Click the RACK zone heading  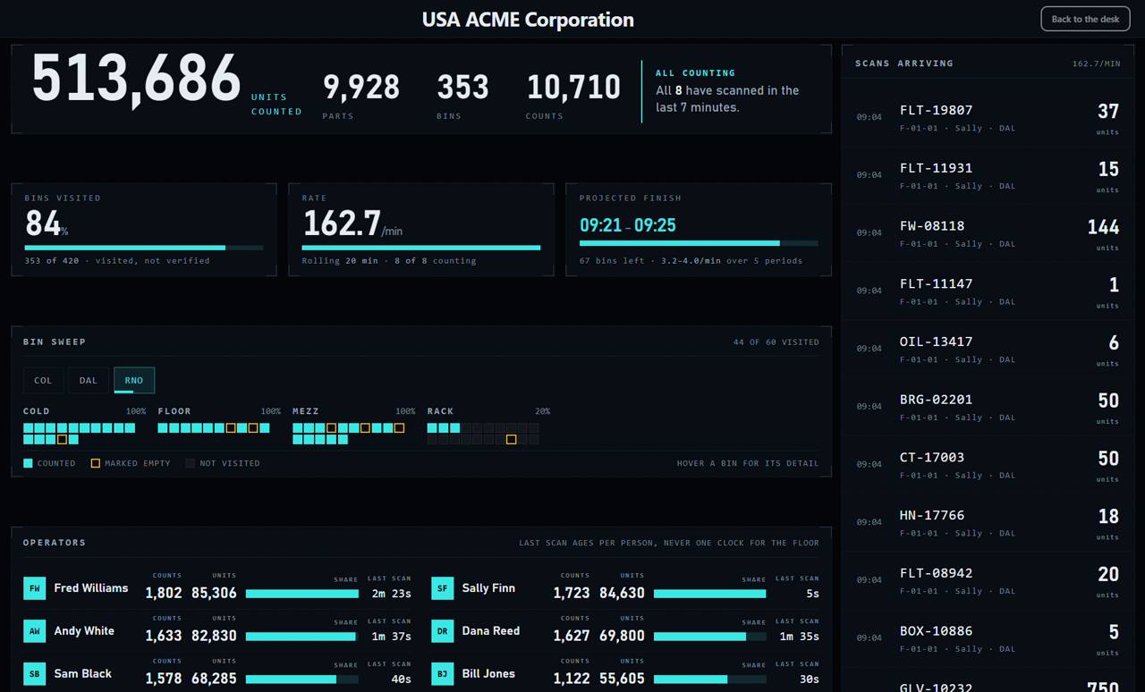point(441,411)
